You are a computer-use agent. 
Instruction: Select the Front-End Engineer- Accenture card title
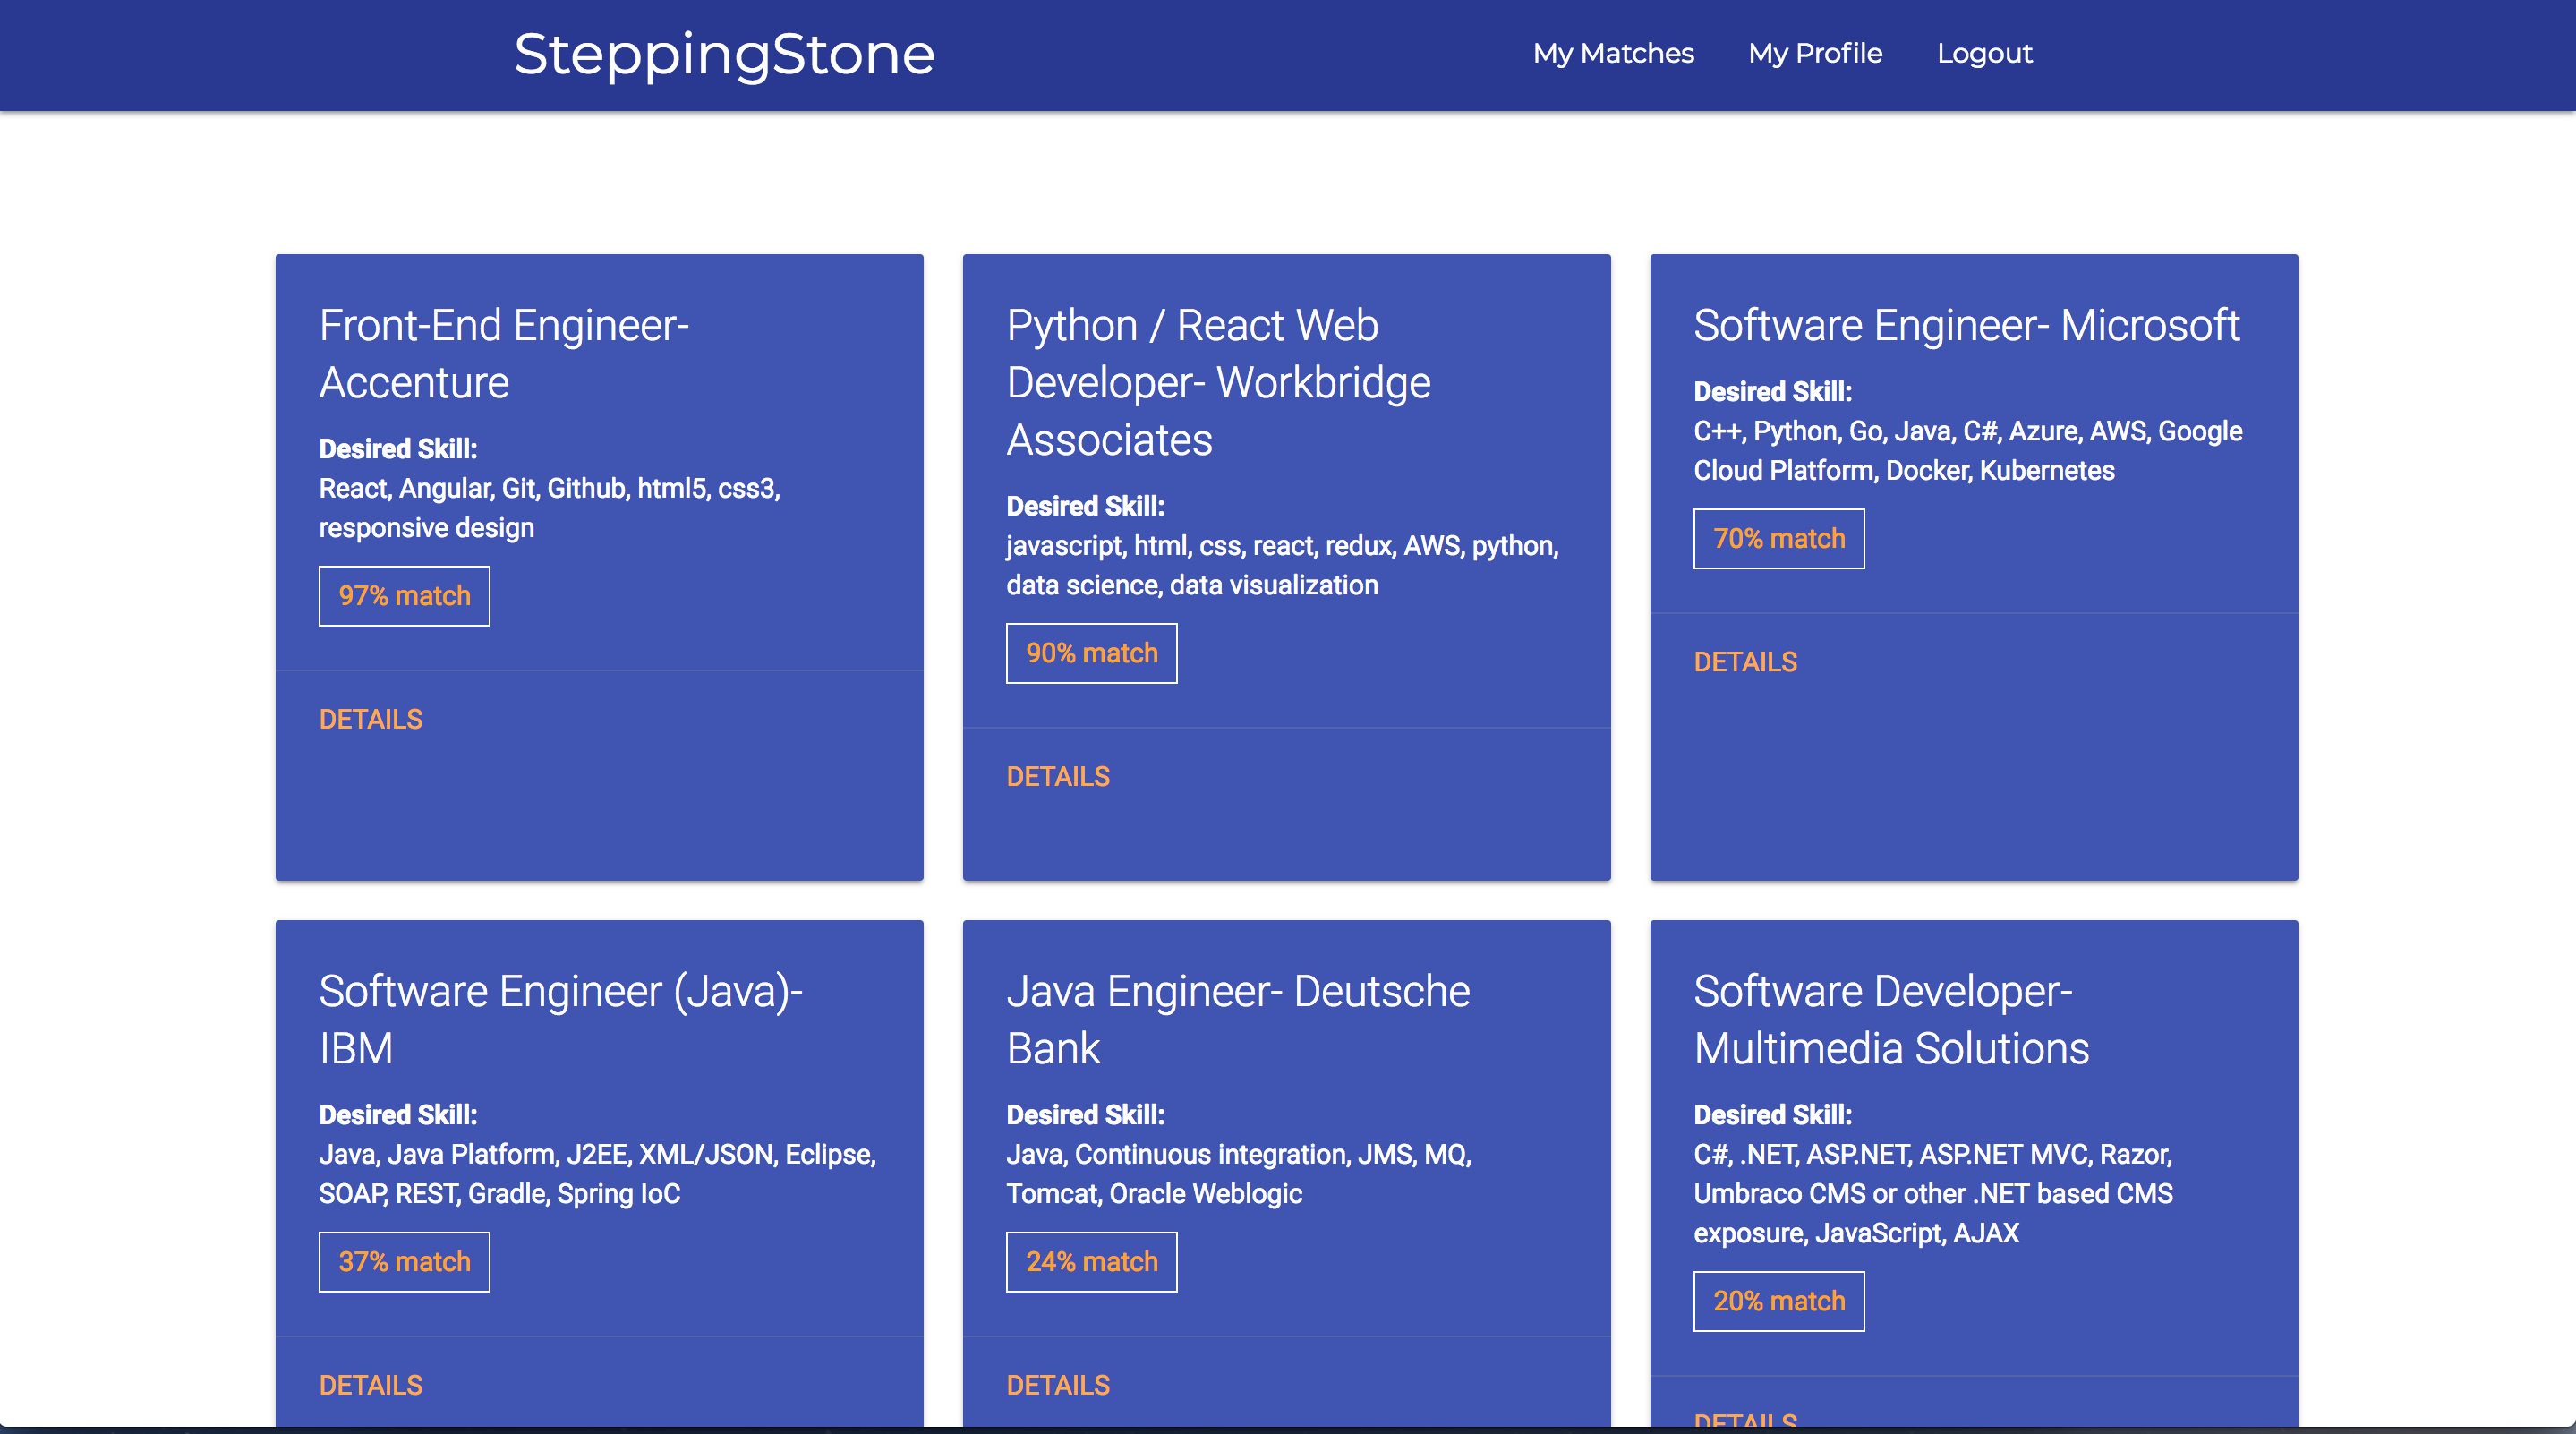(504, 354)
